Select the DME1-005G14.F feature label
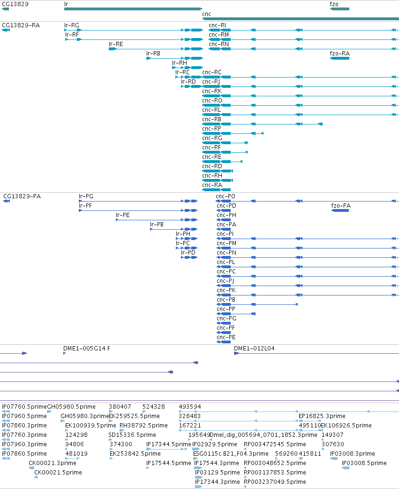The image size is (399, 489). point(87,349)
